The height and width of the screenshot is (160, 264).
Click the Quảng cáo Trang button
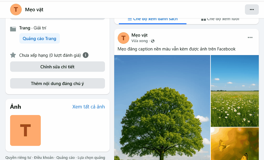40,38
